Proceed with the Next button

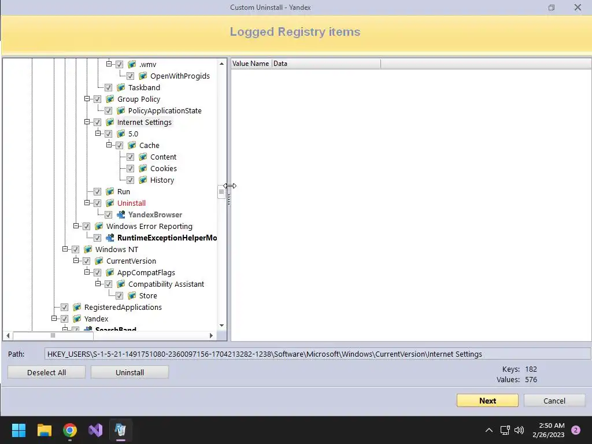[487, 401]
